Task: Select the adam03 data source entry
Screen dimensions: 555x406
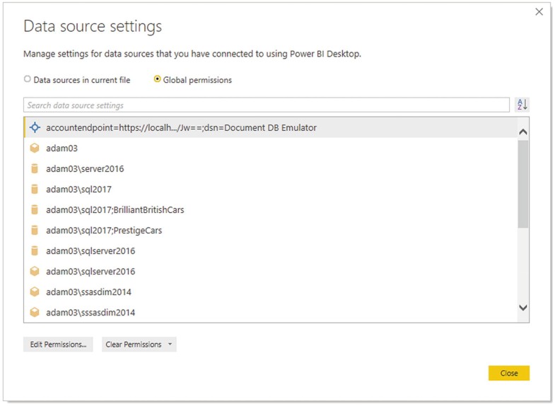Action: pyautogui.click(x=271, y=148)
